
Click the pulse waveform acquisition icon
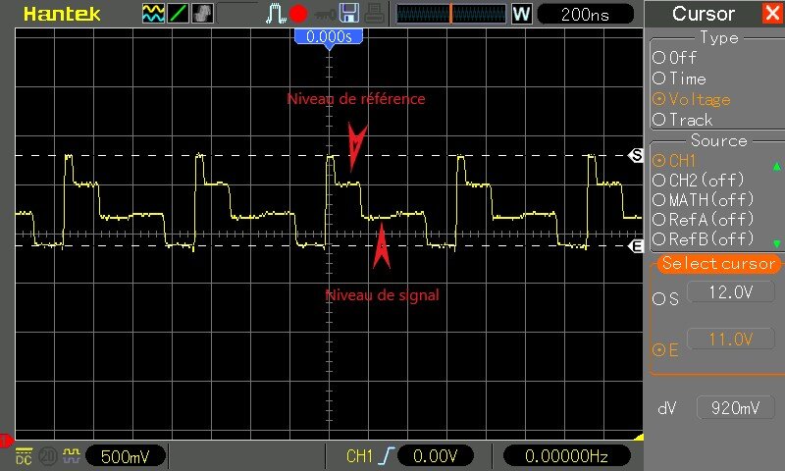(276, 14)
